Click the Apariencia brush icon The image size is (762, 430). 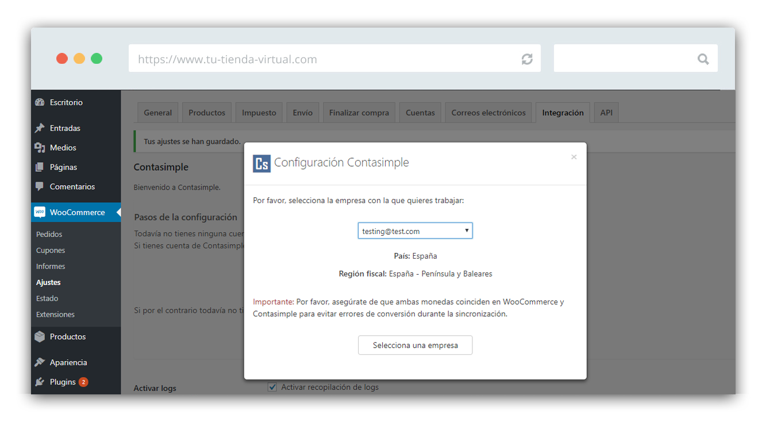(x=40, y=362)
